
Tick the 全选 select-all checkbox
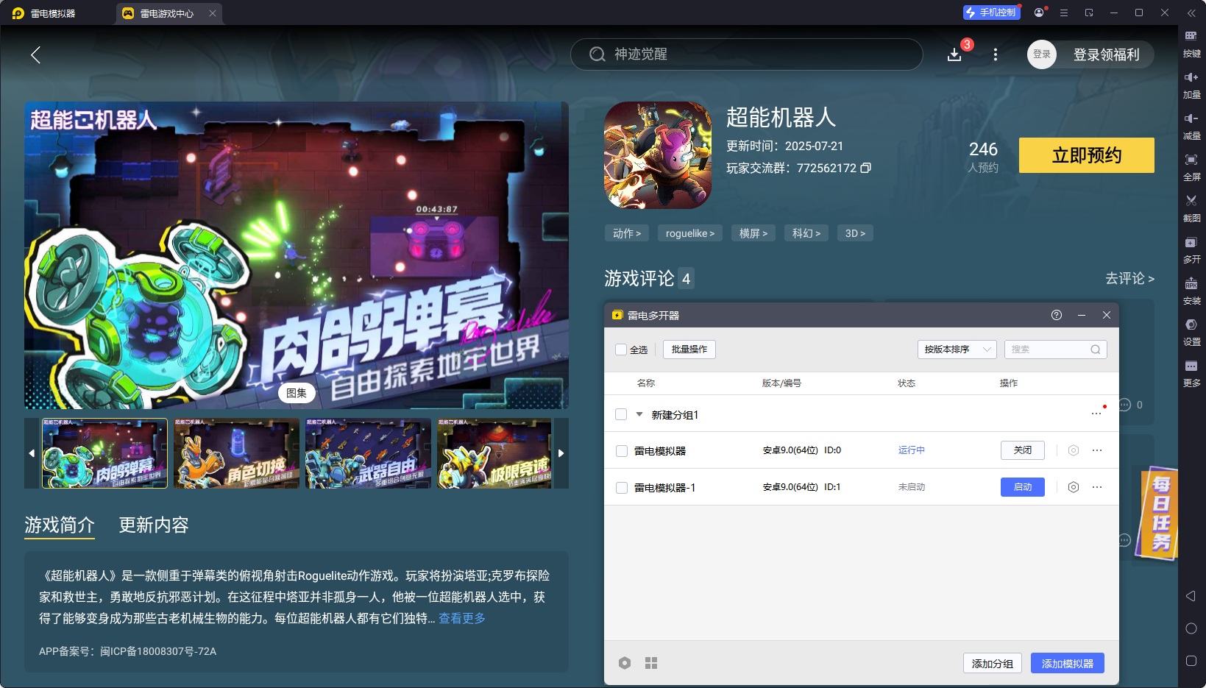[x=621, y=350]
